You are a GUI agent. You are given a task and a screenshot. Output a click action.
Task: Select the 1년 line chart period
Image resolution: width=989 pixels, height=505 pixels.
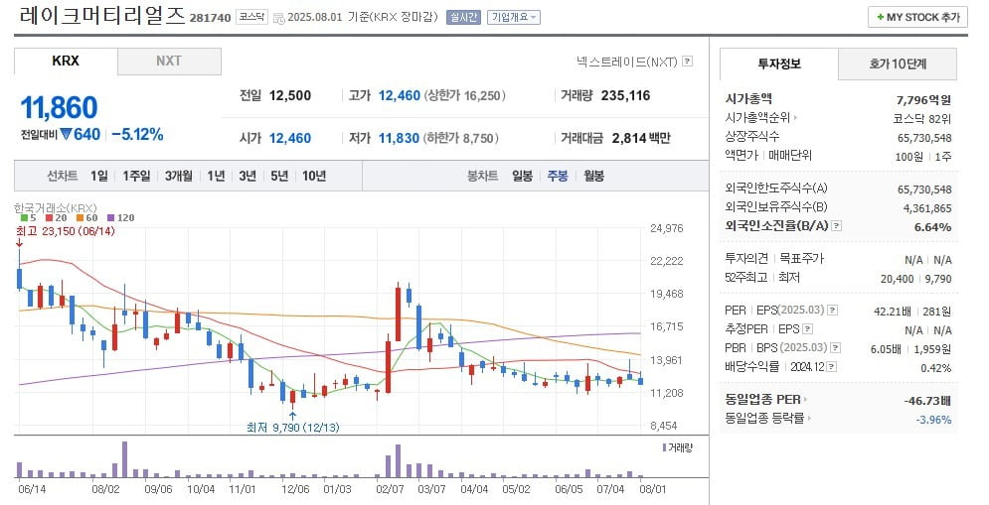coord(216,176)
